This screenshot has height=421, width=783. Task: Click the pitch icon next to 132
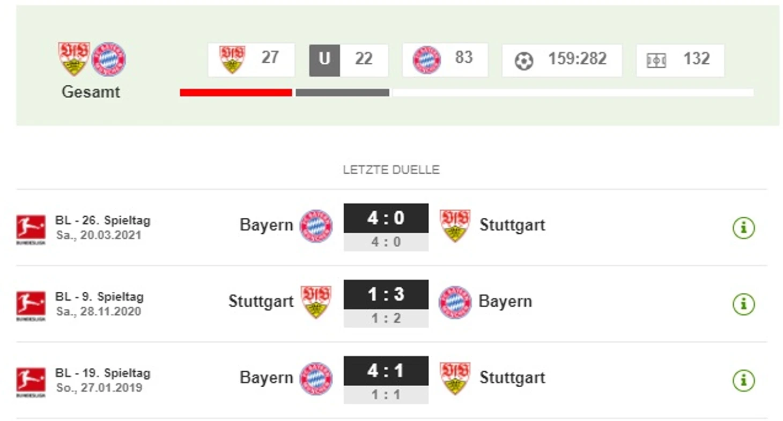click(x=656, y=61)
